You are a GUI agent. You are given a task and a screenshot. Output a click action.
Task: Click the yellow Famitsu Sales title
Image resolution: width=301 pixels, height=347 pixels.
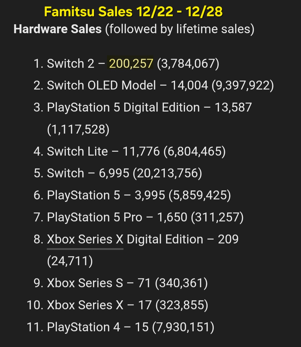coord(133,12)
